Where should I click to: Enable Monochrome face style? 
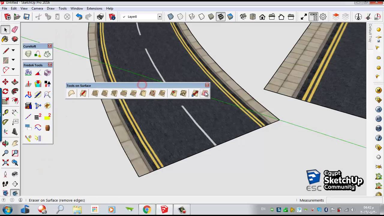click(230, 17)
